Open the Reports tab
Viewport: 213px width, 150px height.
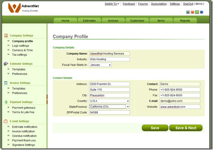[185, 21]
